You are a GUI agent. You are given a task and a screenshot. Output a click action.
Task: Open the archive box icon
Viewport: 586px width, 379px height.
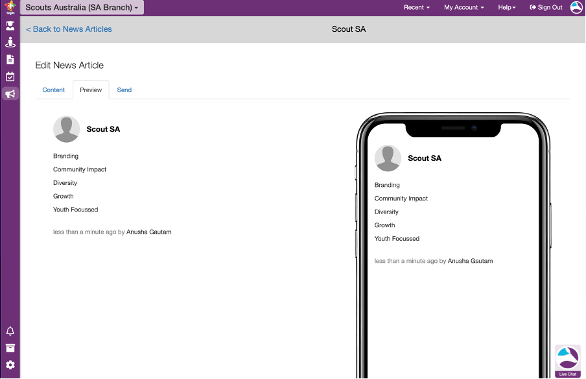[10, 348]
